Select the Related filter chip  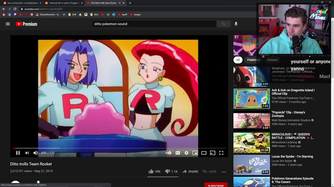tap(272, 60)
